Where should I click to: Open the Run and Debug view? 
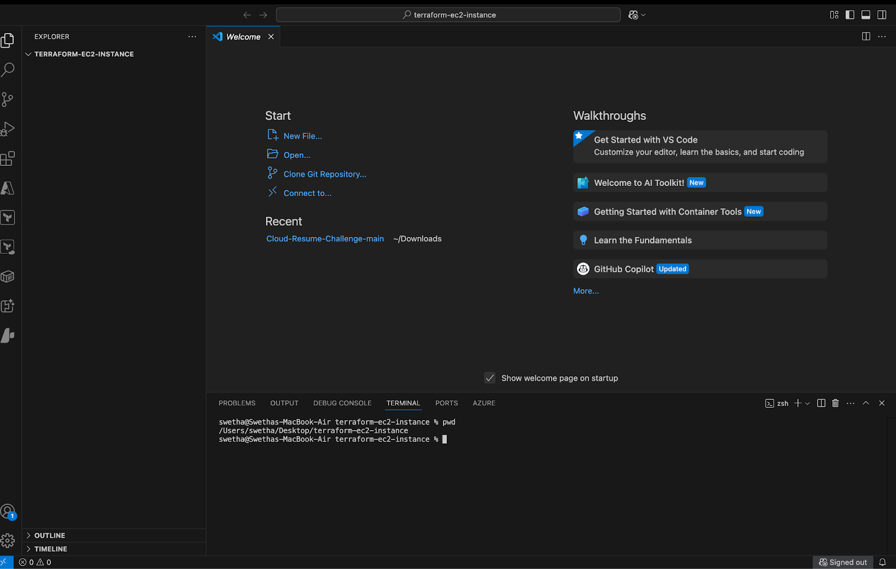click(x=8, y=129)
